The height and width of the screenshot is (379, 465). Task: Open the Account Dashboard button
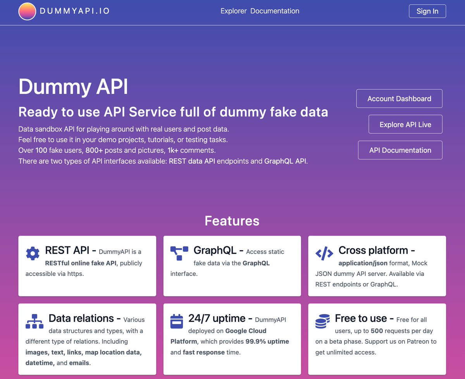pyautogui.click(x=399, y=99)
